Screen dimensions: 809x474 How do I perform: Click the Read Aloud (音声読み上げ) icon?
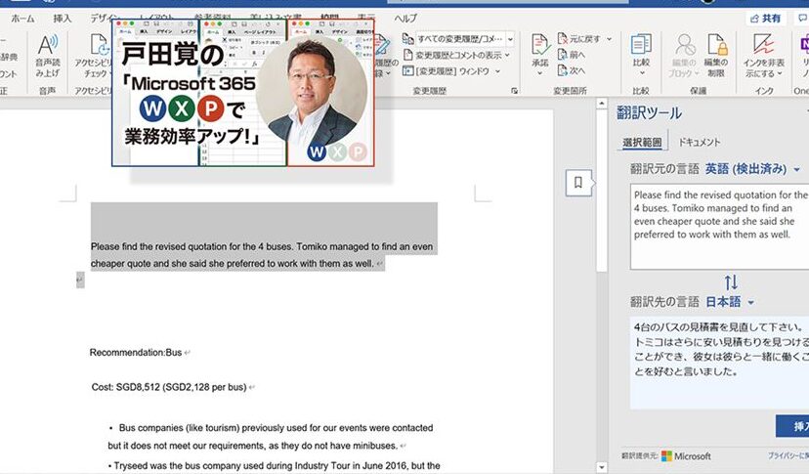click(48, 45)
